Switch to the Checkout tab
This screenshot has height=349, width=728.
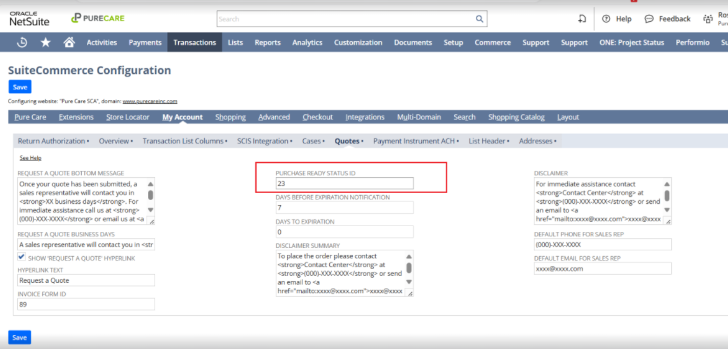[318, 117]
